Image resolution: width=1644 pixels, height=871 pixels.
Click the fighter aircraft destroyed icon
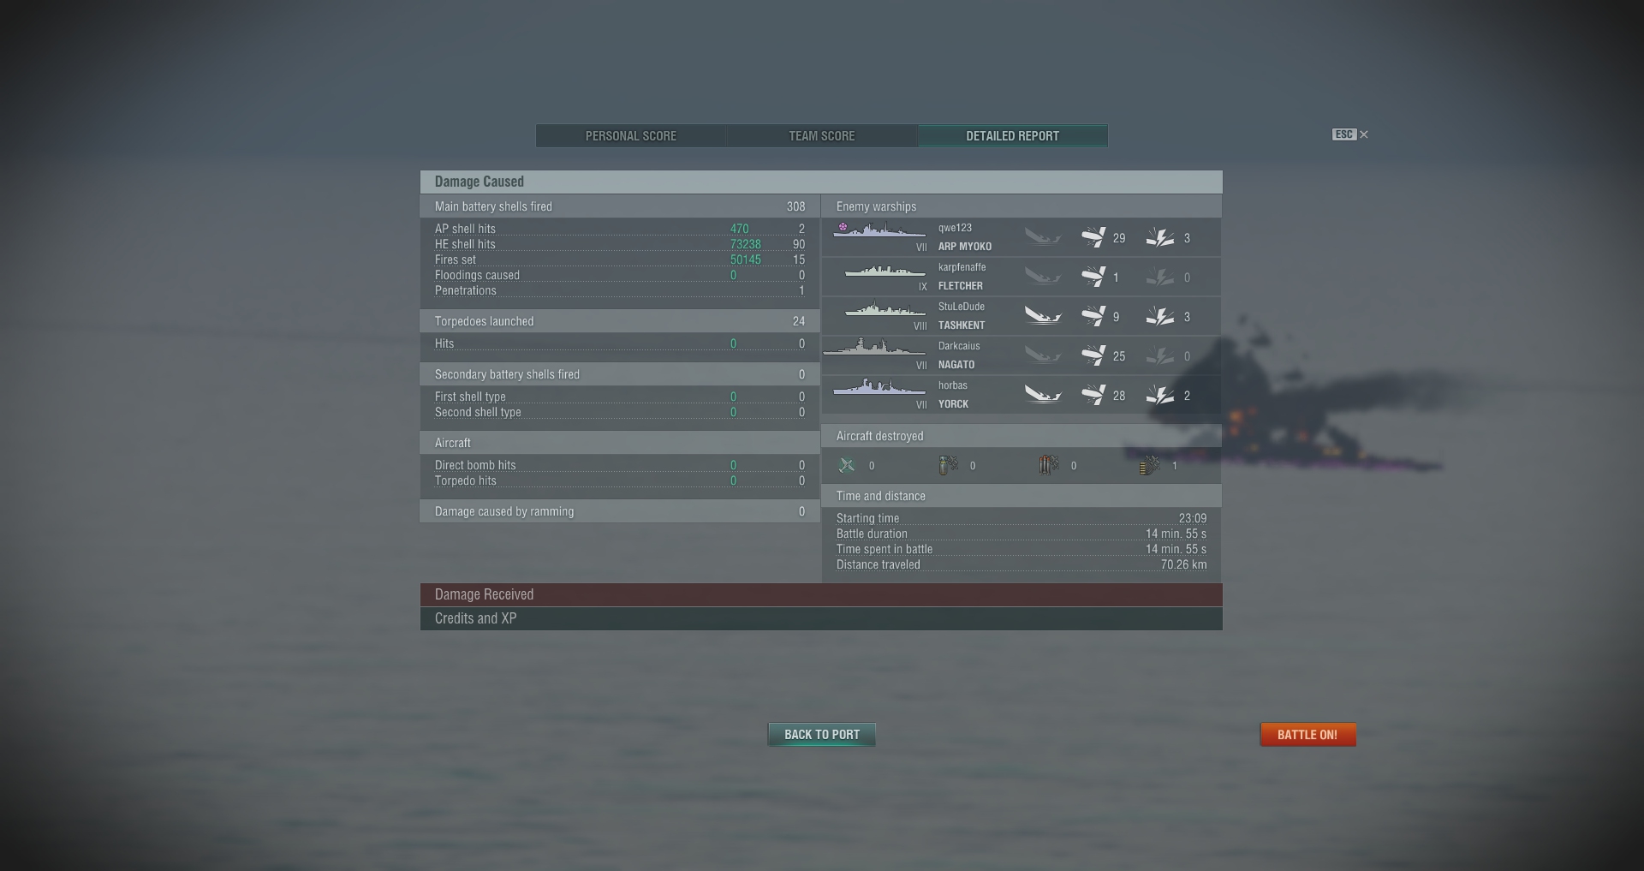[x=847, y=465]
